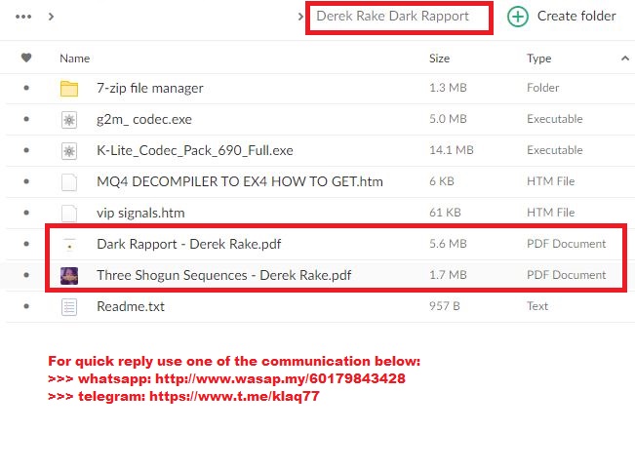
Task: Click the executable icon of g2m_ codec.exe
Action: (x=69, y=120)
